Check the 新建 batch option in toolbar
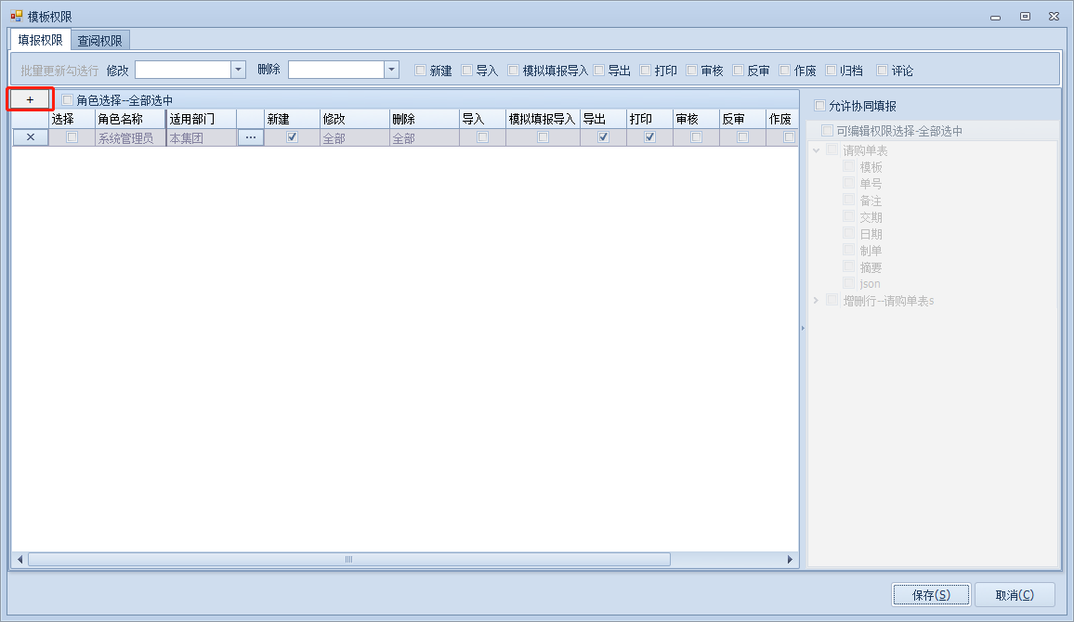The width and height of the screenshot is (1074, 622). tap(421, 71)
